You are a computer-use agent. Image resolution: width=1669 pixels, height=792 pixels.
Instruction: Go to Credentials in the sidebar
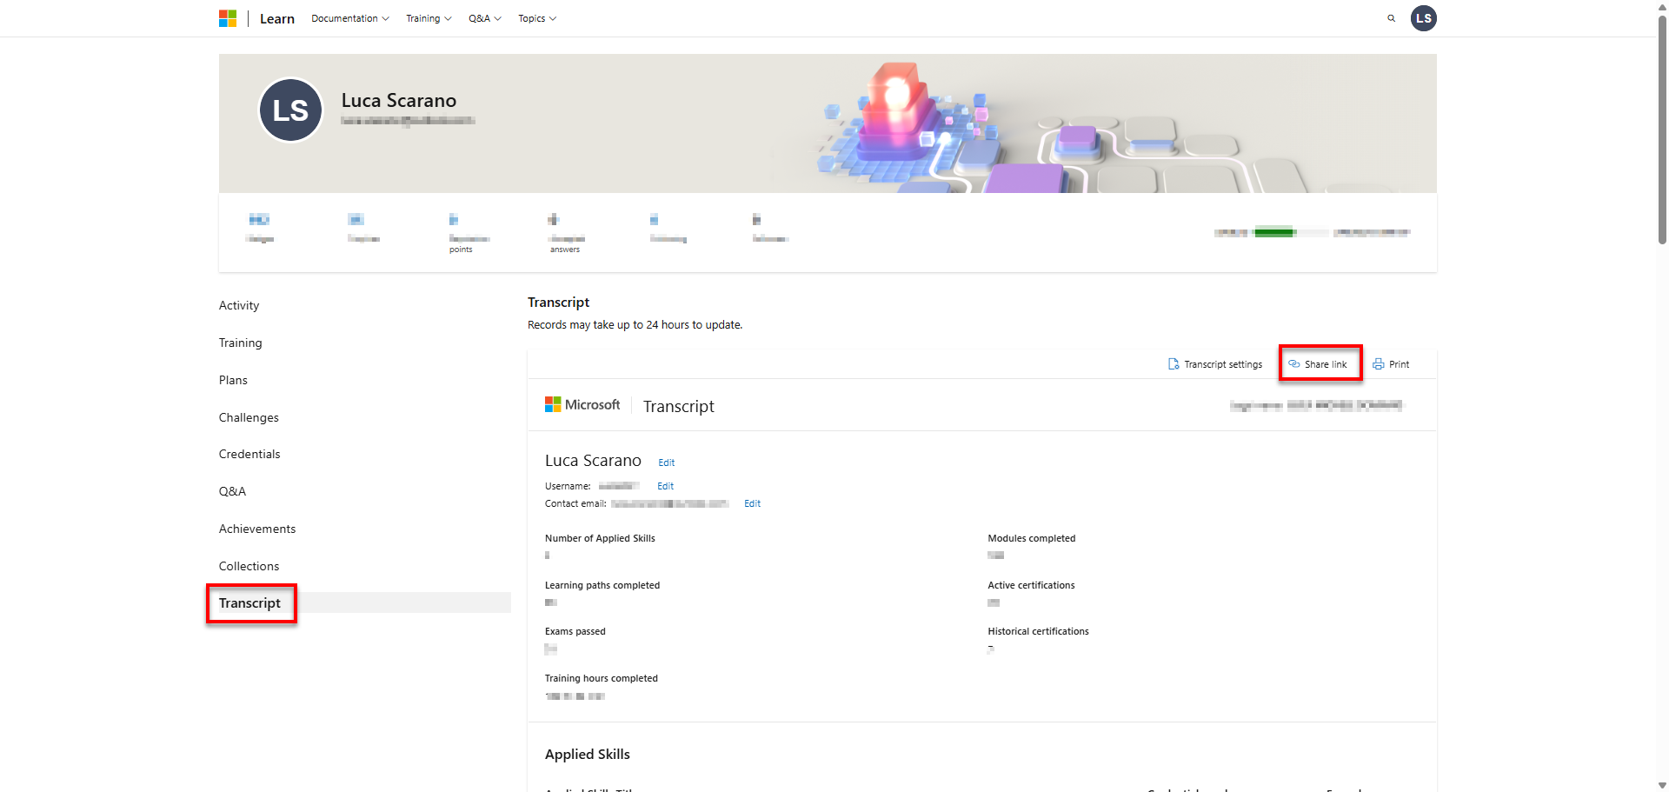pos(249,454)
